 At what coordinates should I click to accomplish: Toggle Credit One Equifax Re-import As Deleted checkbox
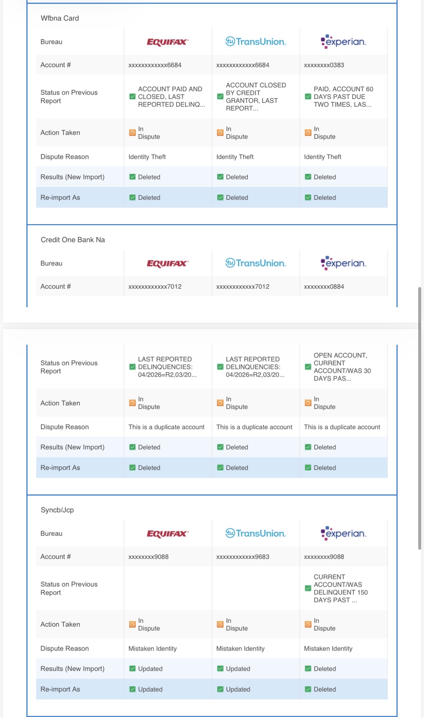click(132, 467)
